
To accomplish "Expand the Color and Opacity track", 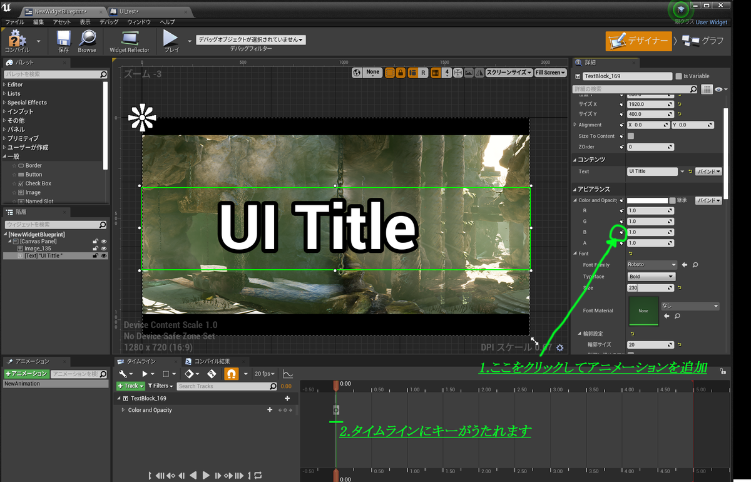I will coord(123,410).
